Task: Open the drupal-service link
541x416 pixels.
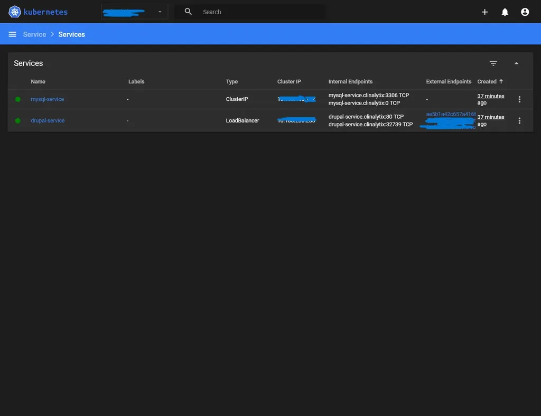Action: [x=48, y=121]
